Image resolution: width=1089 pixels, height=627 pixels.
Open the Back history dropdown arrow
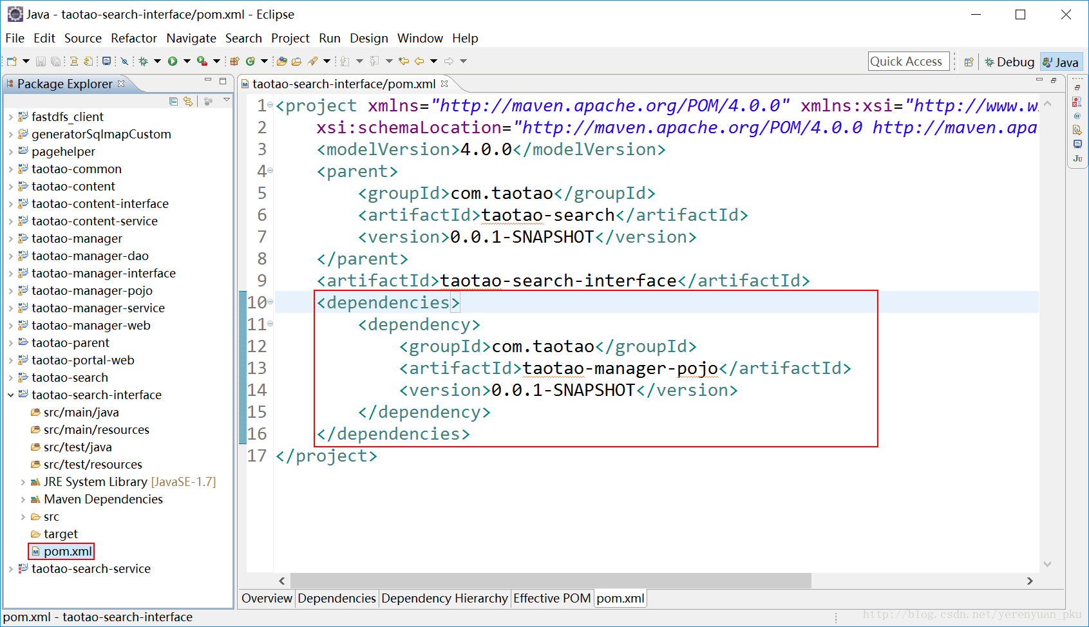coord(433,61)
